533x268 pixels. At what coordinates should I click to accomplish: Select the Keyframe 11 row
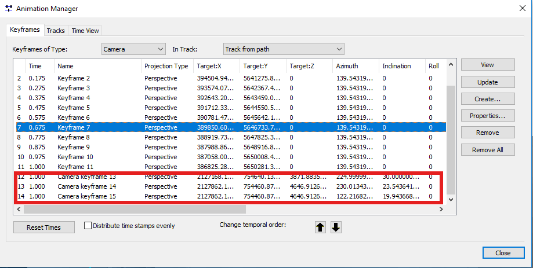tap(230, 167)
